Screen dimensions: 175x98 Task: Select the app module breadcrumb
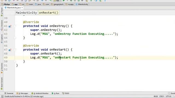tap(15, 4)
